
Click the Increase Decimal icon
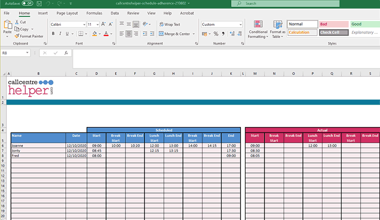coord(232,34)
